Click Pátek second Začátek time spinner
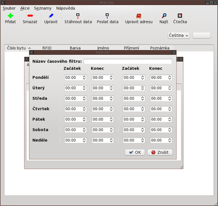The height and width of the screenshot is (206, 218). [134, 119]
